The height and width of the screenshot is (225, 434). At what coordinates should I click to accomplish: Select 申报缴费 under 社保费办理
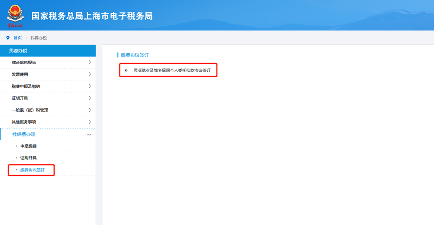coord(28,146)
